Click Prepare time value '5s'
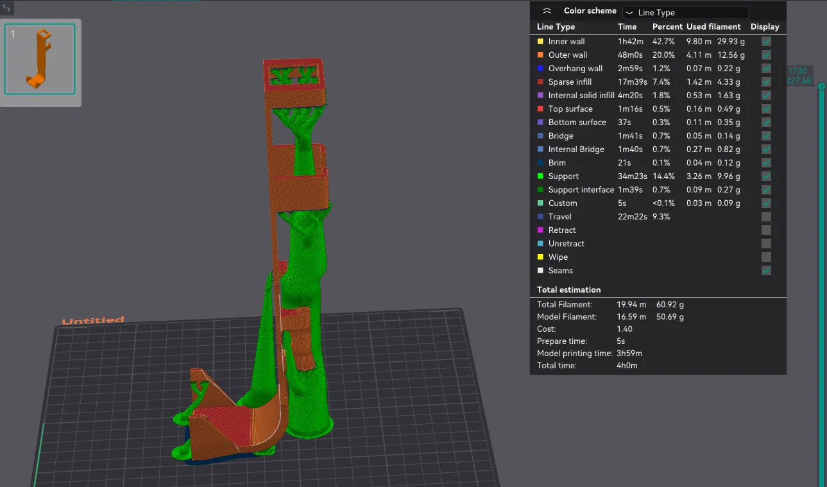827x487 pixels. pyautogui.click(x=621, y=341)
